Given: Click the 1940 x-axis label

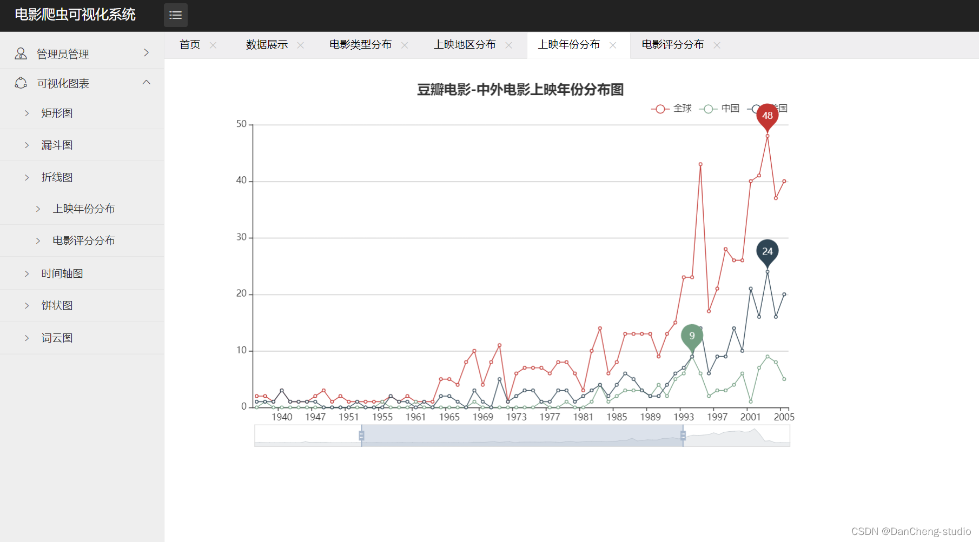Looking at the screenshot, I should pos(282,417).
